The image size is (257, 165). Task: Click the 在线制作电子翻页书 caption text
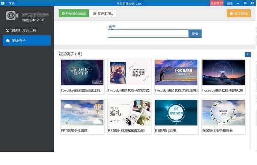(x=217, y=130)
